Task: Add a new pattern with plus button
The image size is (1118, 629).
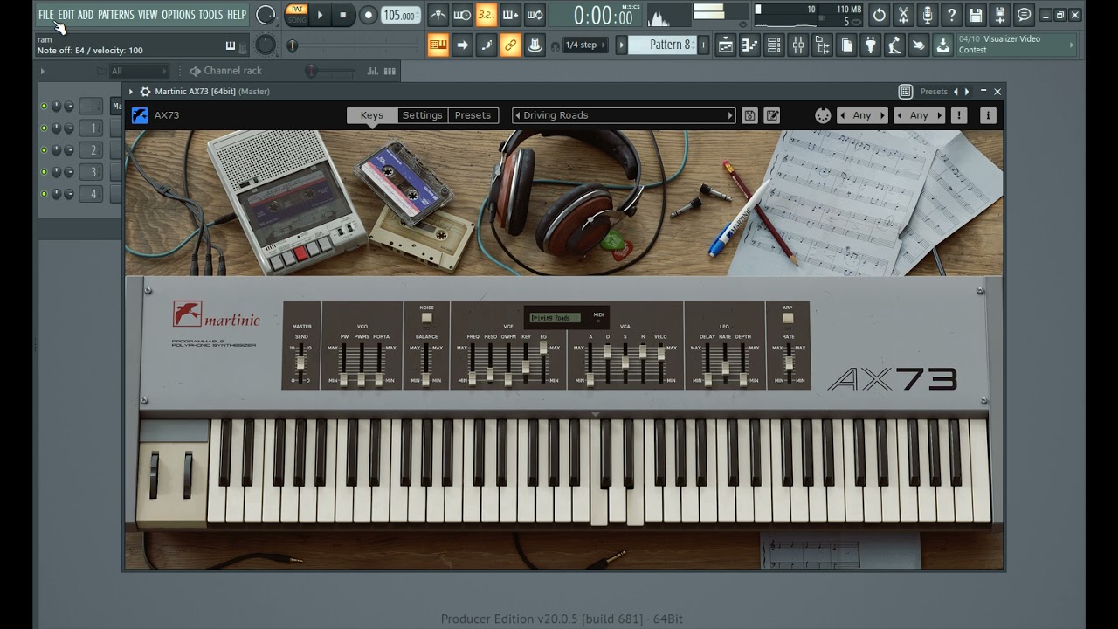Action: pos(703,45)
